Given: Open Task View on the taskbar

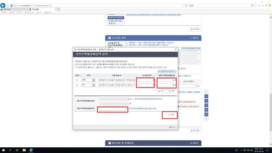Looking at the screenshot, I should 17,150.
